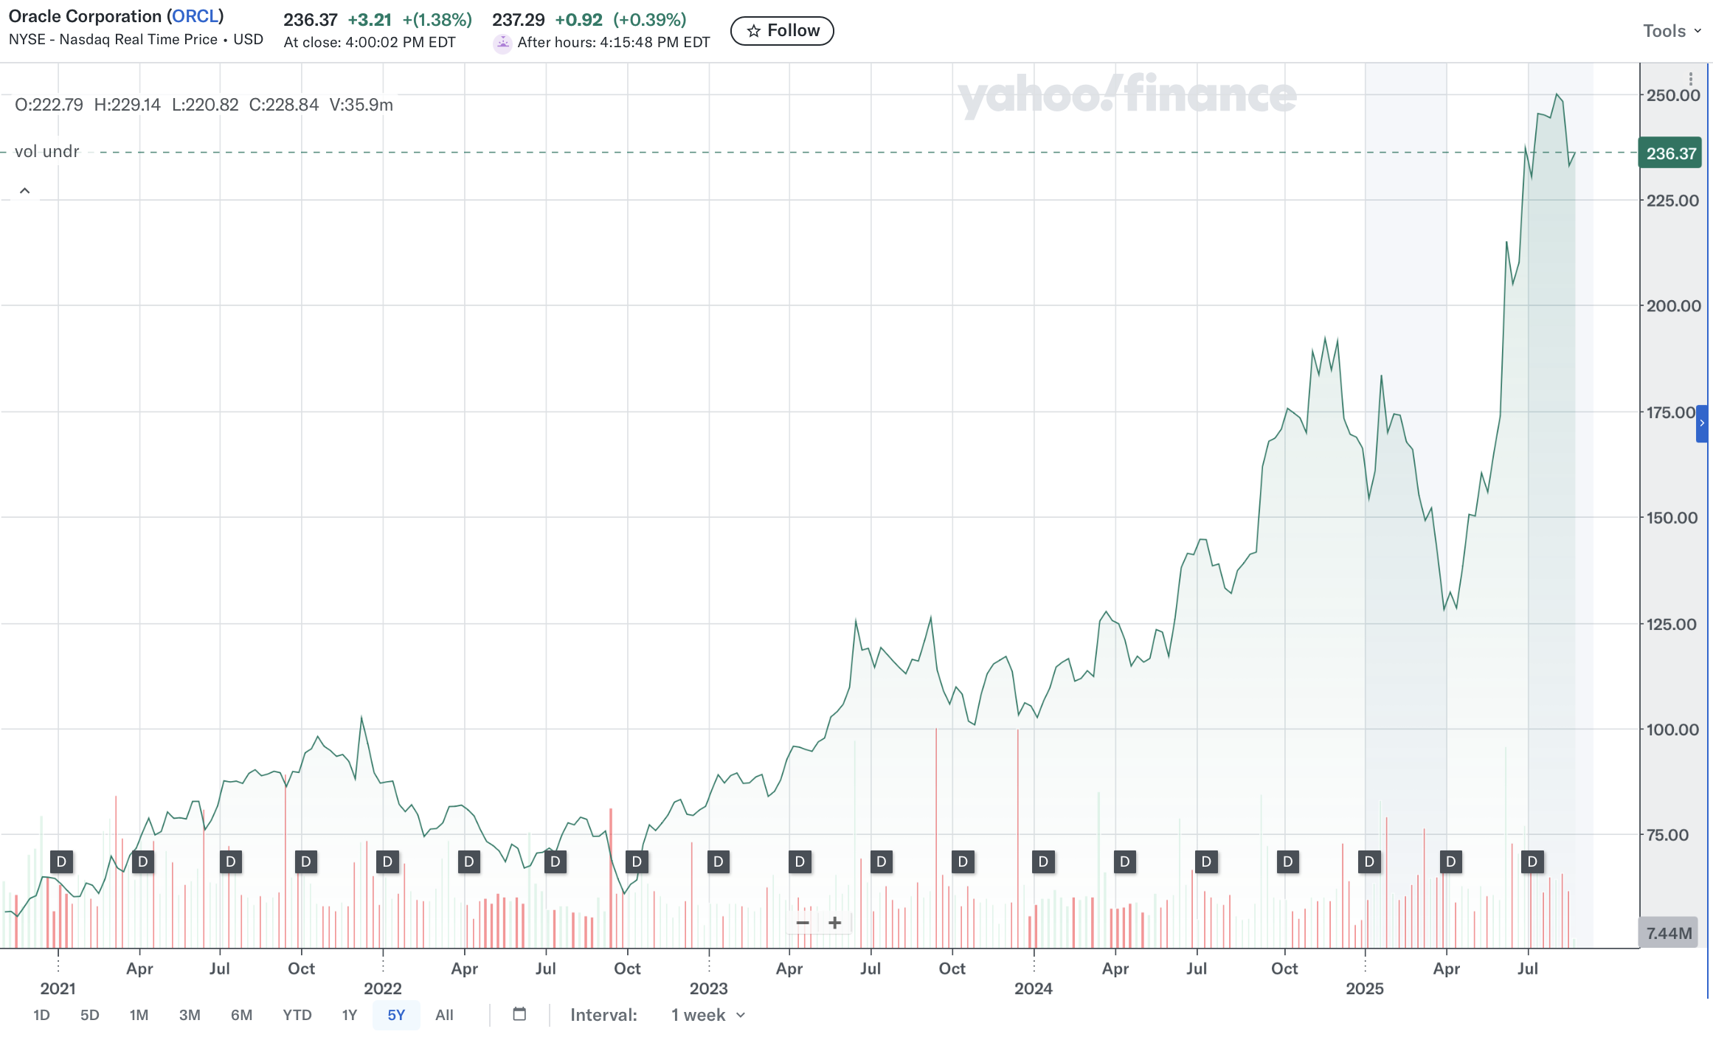Viewport: 1713px width, 1040px height.
Task: Click the 250.00 price axis label
Action: coord(1673,95)
